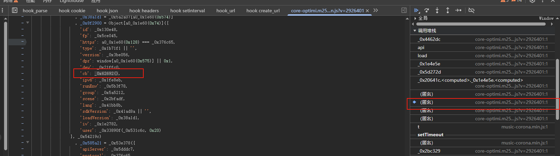
Task: Click the single Step debugger icon
Action: [x=458, y=11]
